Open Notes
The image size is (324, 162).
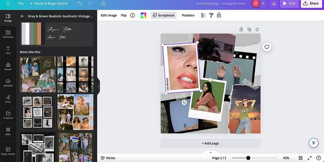pos(108,158)
